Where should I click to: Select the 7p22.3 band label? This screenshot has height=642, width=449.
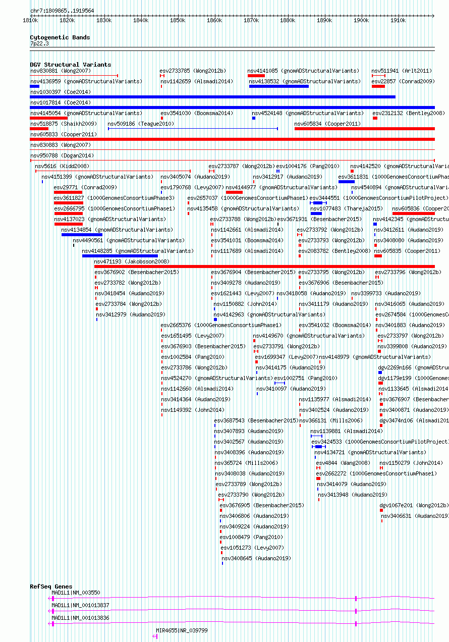click(39, 44)
